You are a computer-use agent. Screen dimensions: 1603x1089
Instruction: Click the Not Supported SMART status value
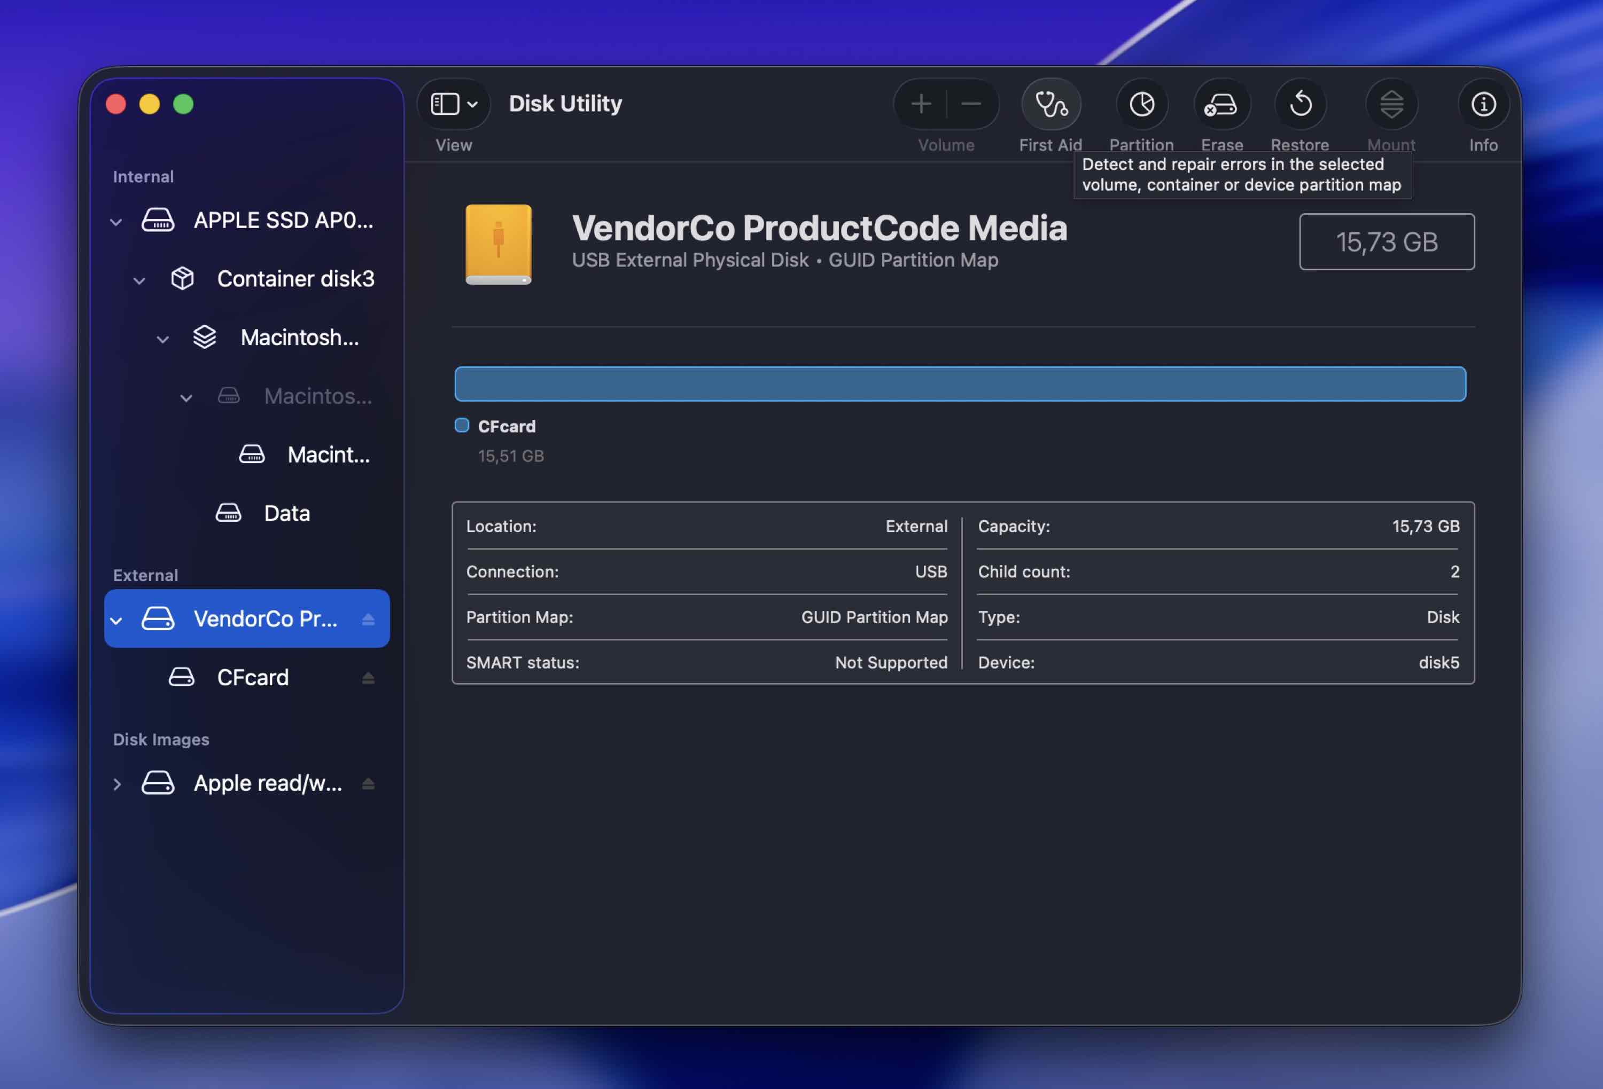[891, 662]
